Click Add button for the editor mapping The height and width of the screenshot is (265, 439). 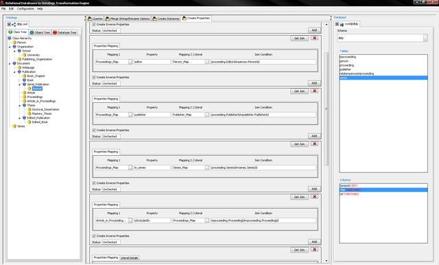pos(314,83)
